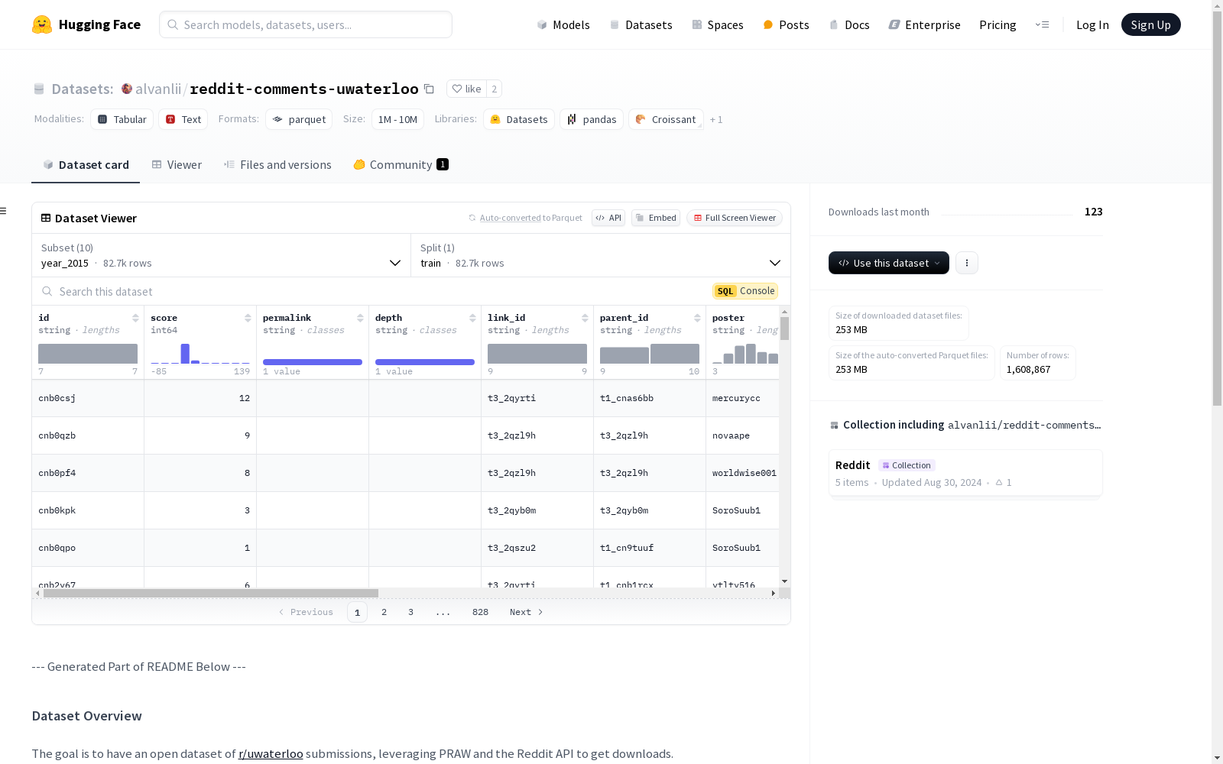
Task: Select the 1M - 10M size tag
Action: point(397,119)
